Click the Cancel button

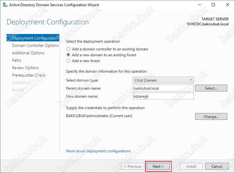click(217, 166)
